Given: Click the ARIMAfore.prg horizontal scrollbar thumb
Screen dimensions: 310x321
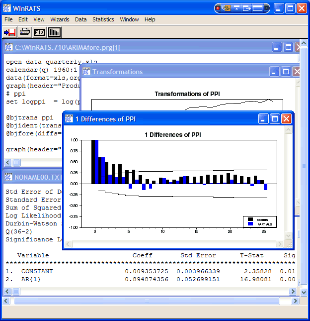Looking at the screenshot, I should tap(16, 163).
